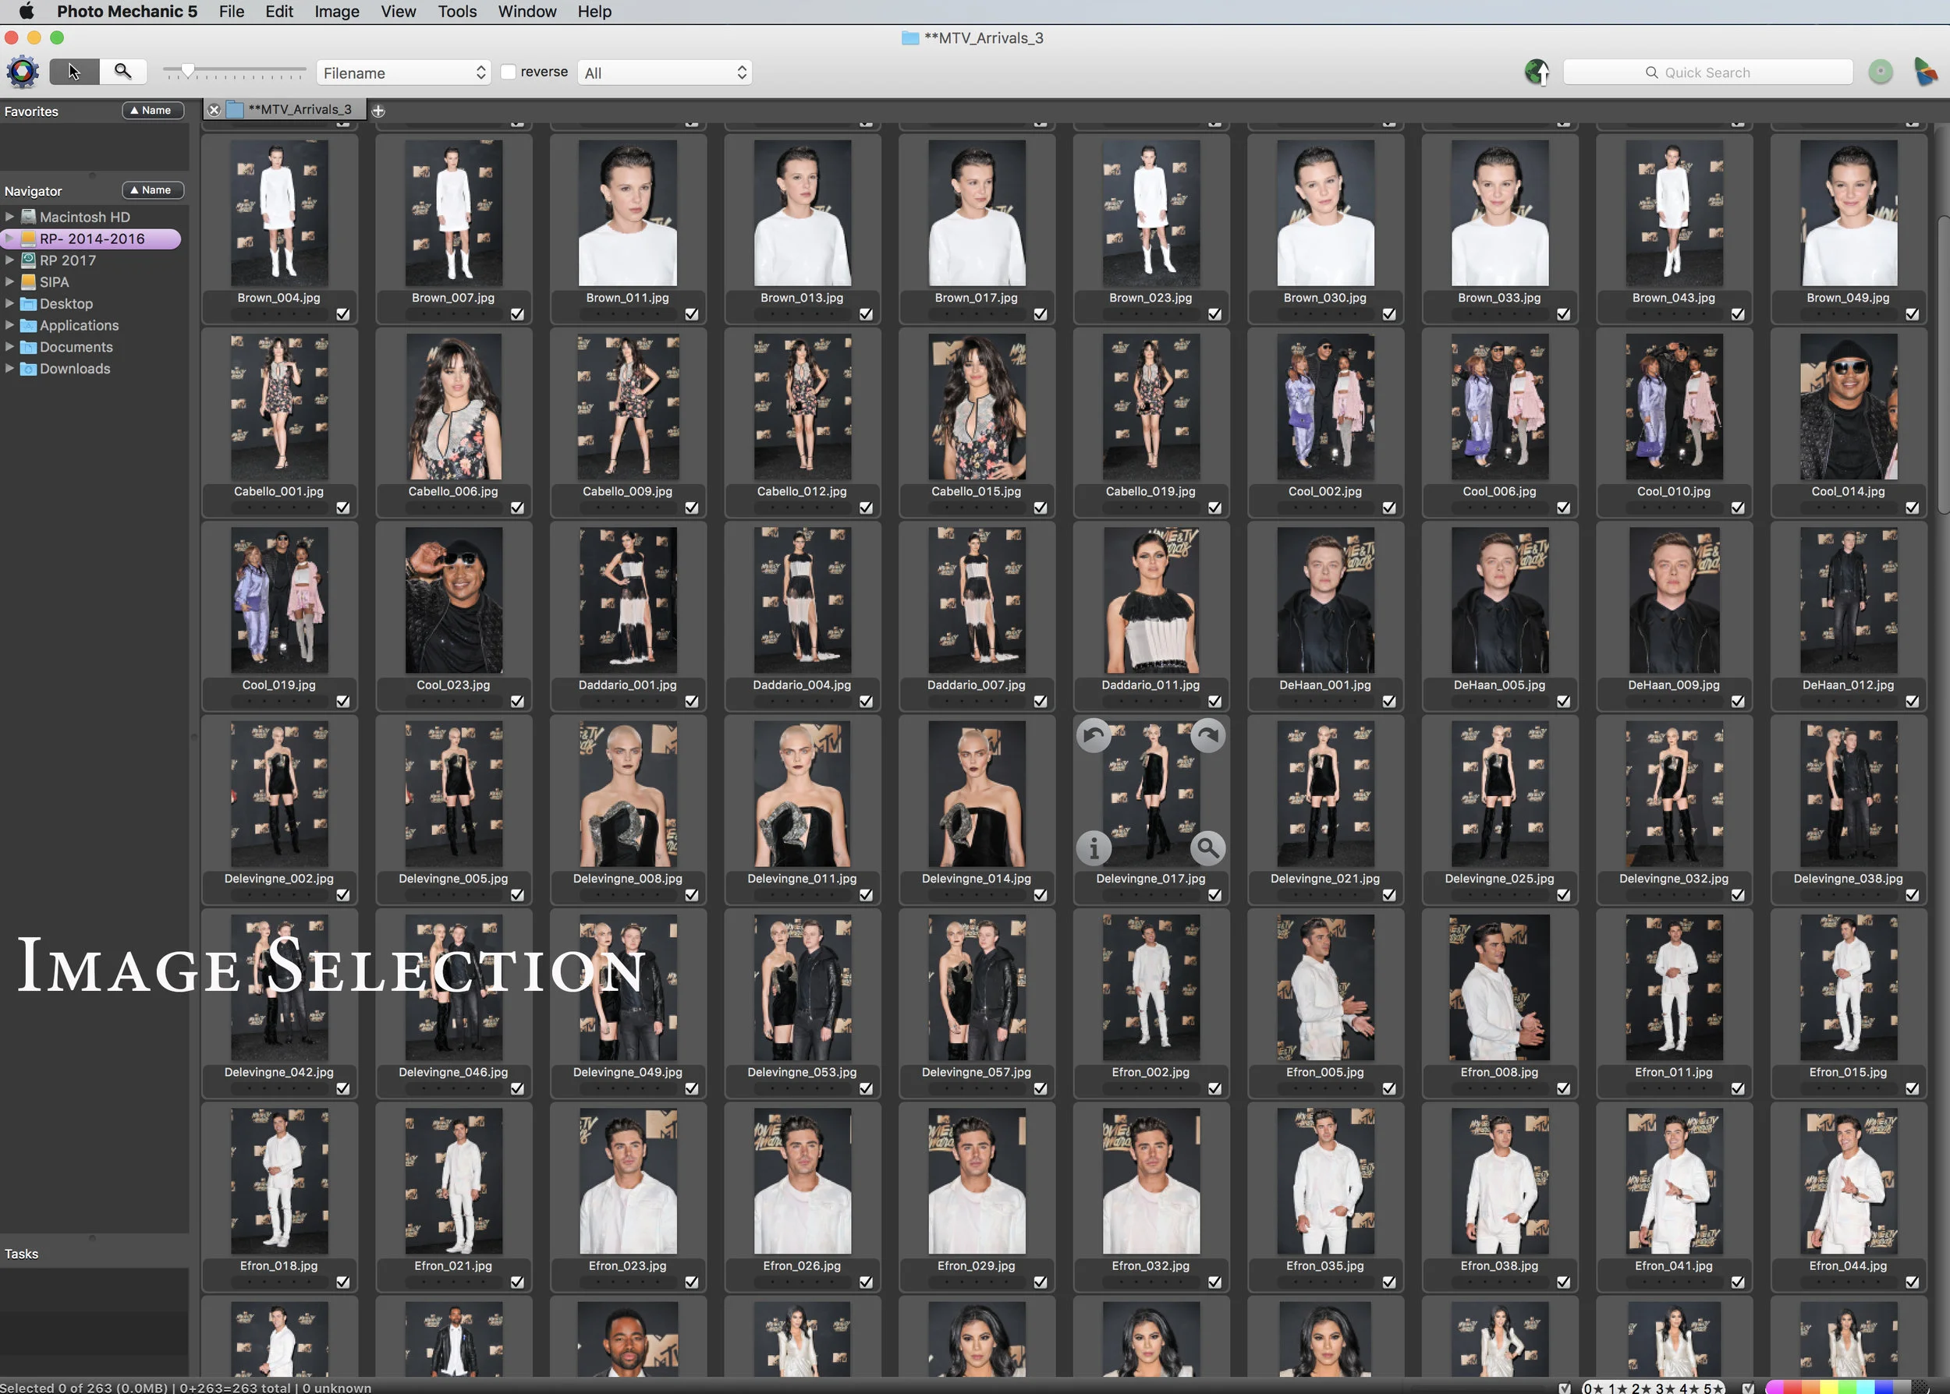Open the Help menu

pos(594,11)
